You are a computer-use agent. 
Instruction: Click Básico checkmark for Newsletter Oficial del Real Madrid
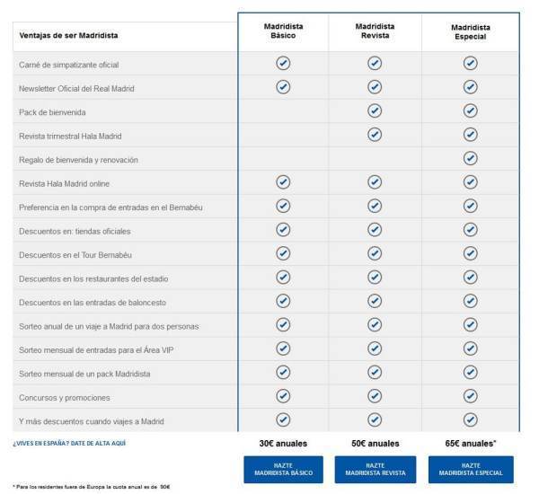click(x=283, y=87)
